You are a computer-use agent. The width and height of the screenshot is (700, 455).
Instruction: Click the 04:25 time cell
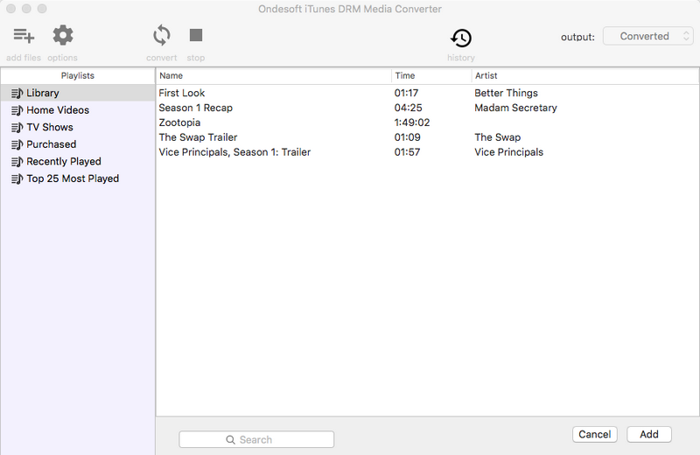pyautogui.click(x=408, y=108)
